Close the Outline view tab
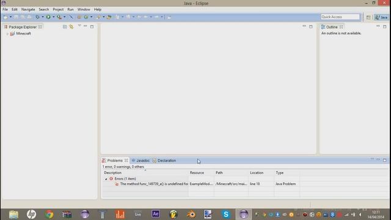Viewport: 391px width, 220px height. pyautogui.click(x=341, y=27)
